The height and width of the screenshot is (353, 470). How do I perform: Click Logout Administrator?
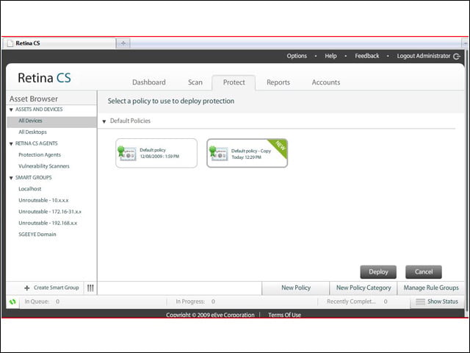[x=424, y=56]
